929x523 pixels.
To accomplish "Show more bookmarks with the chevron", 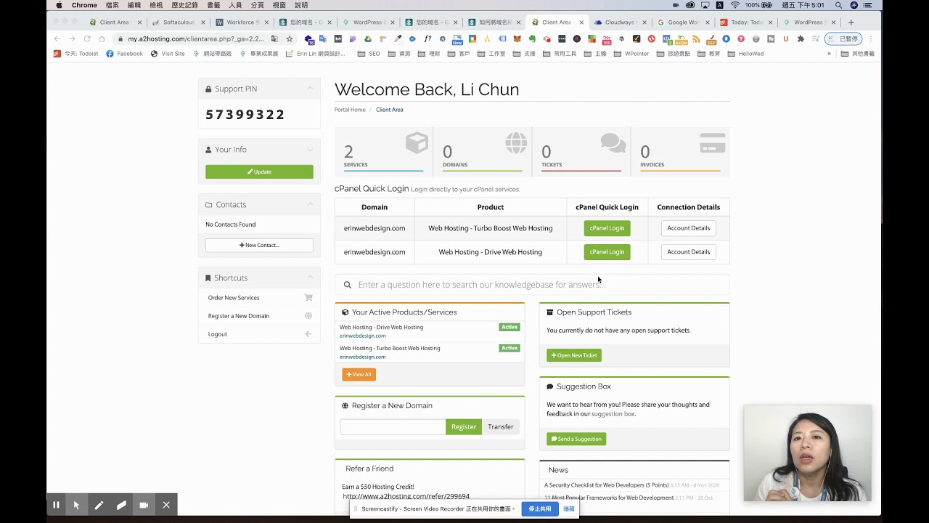I will 829,54.
